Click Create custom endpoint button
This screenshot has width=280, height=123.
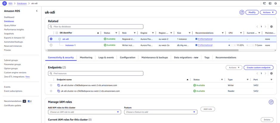(259, 68)
